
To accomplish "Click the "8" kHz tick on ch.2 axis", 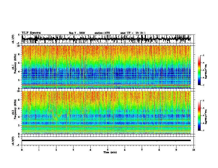I will coord(19,100).
